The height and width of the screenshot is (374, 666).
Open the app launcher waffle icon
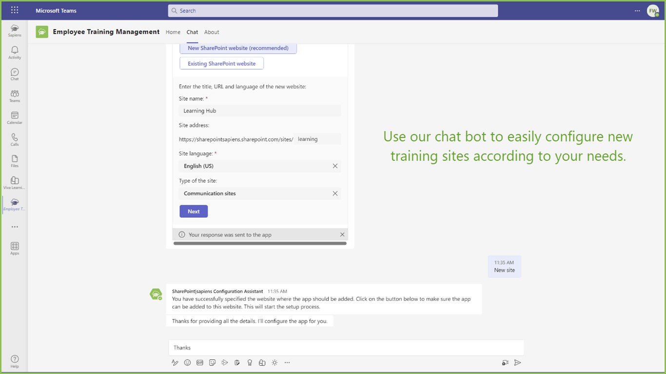tap(15, 10)
